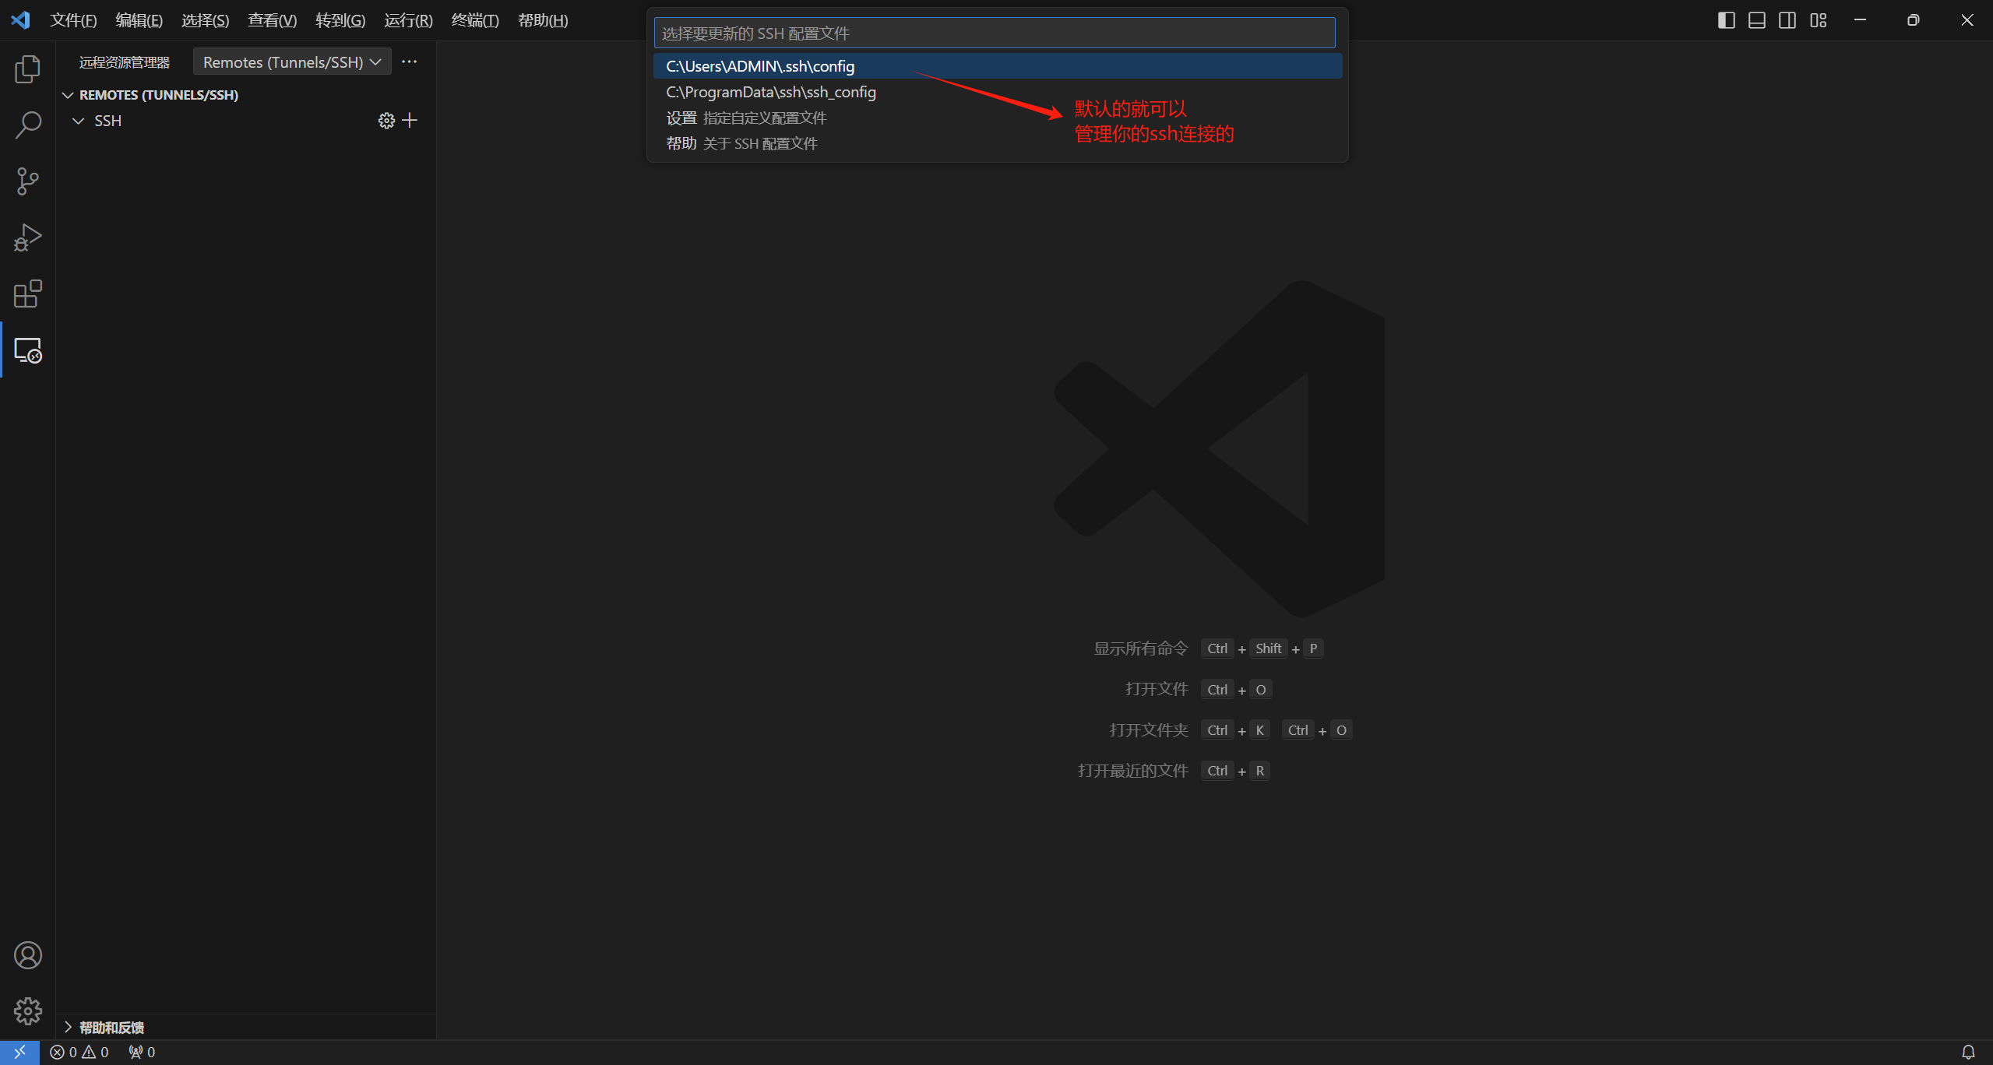The image size is (1993, 1065).
Task: Collapse the SSH tree node
Action: (x=79, y=121)
